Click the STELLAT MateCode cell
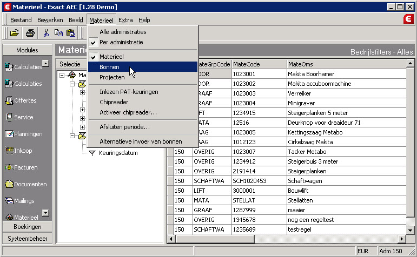This screenshot has height=257, width=417. [259, 200]
